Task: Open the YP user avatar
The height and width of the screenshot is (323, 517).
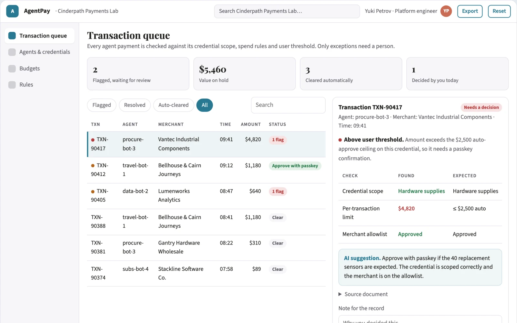Action: [446, 11]
